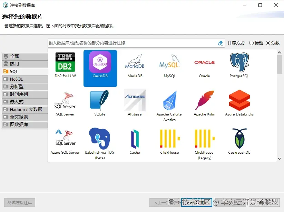Select the SQL Server driver icon

click(x=65, y=100)
